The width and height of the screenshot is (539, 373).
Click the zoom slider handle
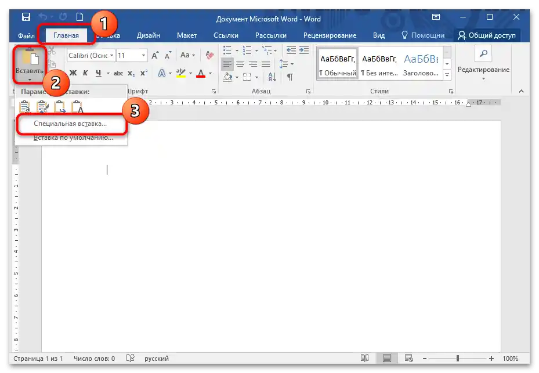(x=458, y=358)
